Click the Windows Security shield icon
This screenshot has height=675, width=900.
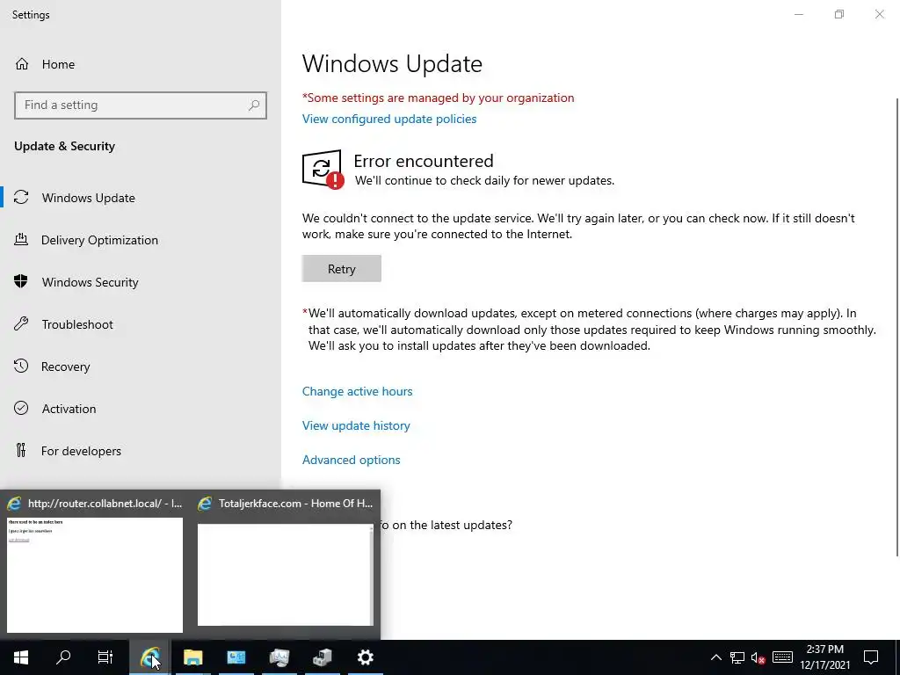(21, 281)
